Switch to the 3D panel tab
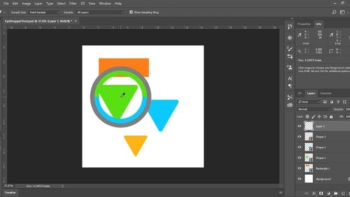 coord(300,94)
